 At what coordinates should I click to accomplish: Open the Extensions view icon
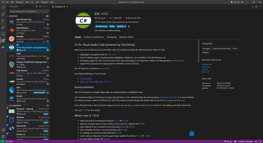pyautogui.click(x=3, y=40)
